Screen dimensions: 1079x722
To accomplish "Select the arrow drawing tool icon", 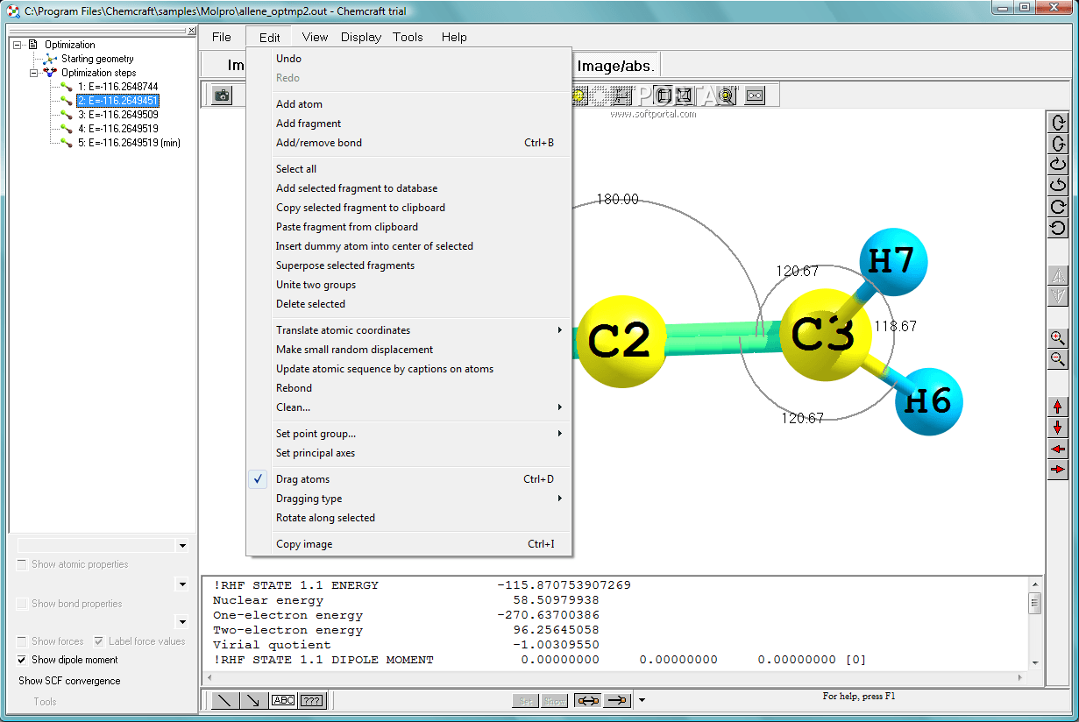I will tap(254, 700).
